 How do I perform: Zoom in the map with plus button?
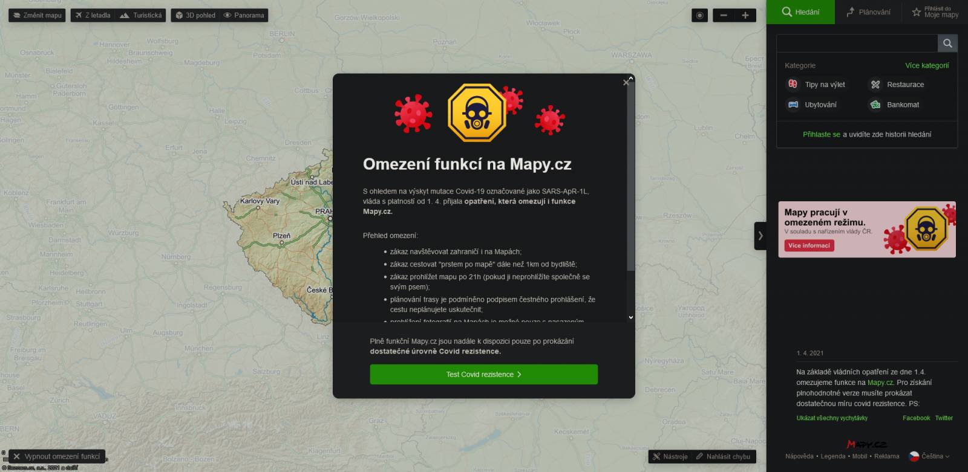745,15
